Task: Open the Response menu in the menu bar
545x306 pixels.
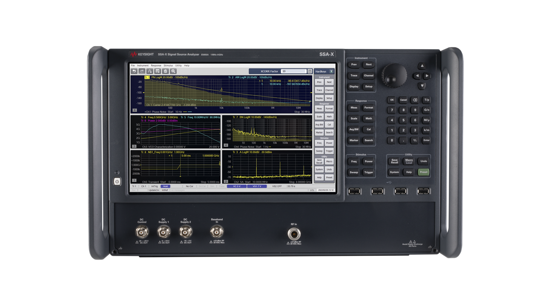Action: click(156, 65)
